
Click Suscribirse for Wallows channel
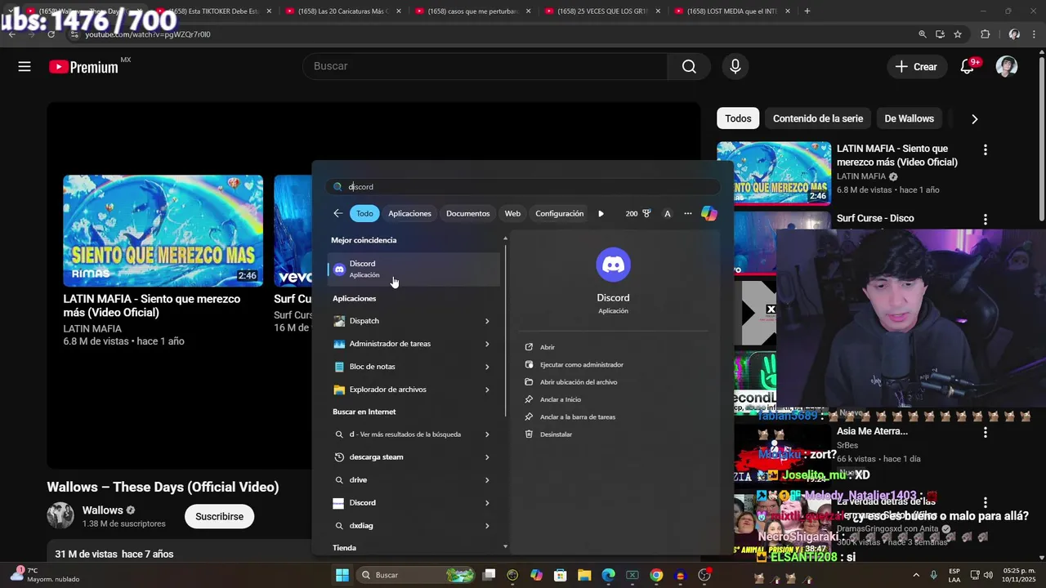219,516
